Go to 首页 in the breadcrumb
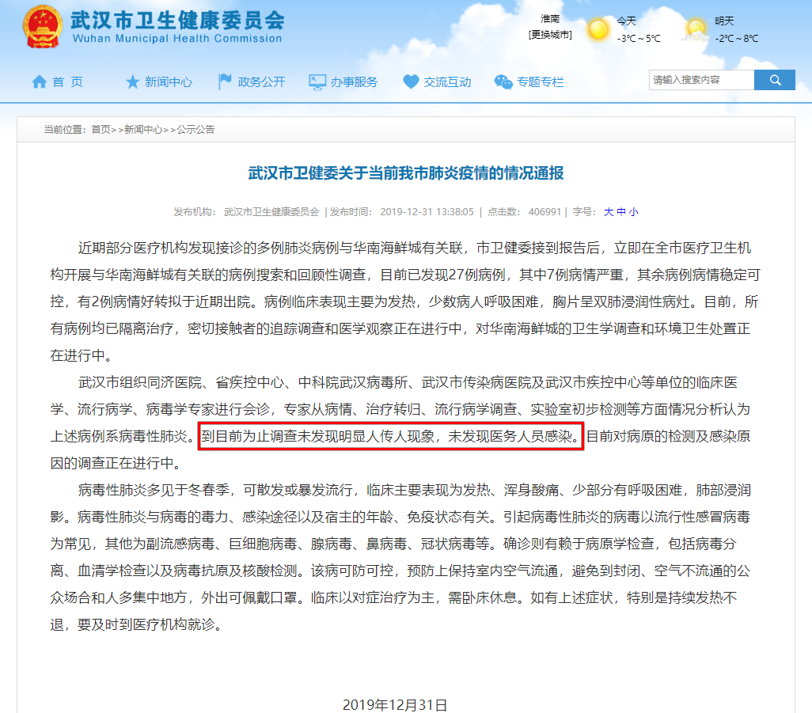The width and height of the screenshot is (812, 713). 101,129
